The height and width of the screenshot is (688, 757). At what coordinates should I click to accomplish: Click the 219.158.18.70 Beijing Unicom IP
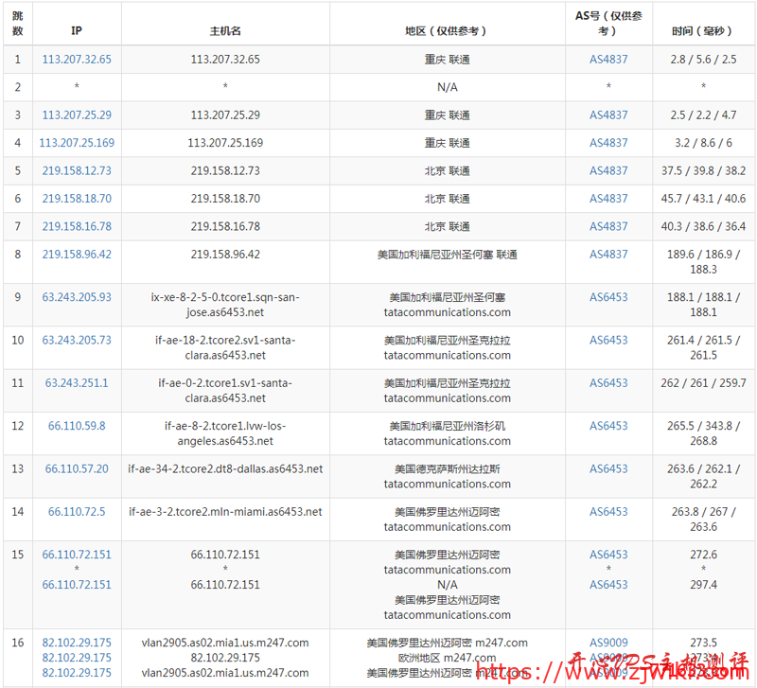click(76, 198)
